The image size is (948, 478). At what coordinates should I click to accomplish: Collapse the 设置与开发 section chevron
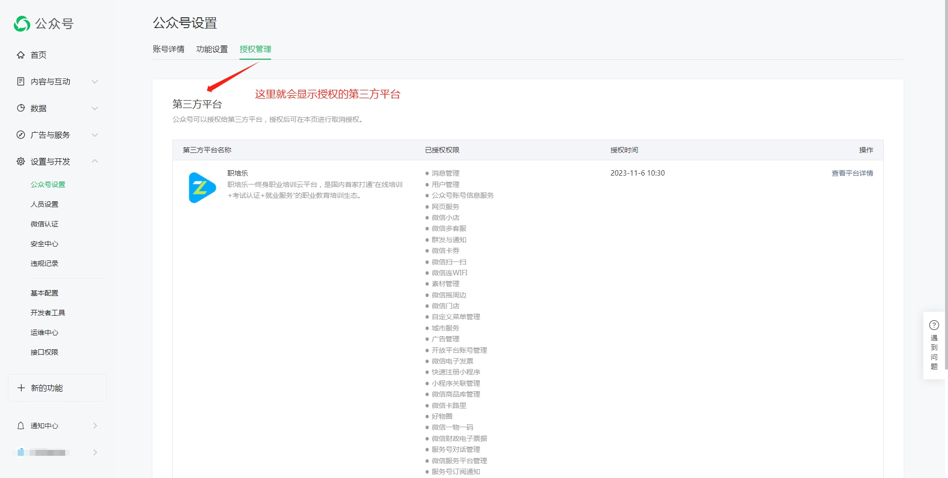click(x=95, y=161)
